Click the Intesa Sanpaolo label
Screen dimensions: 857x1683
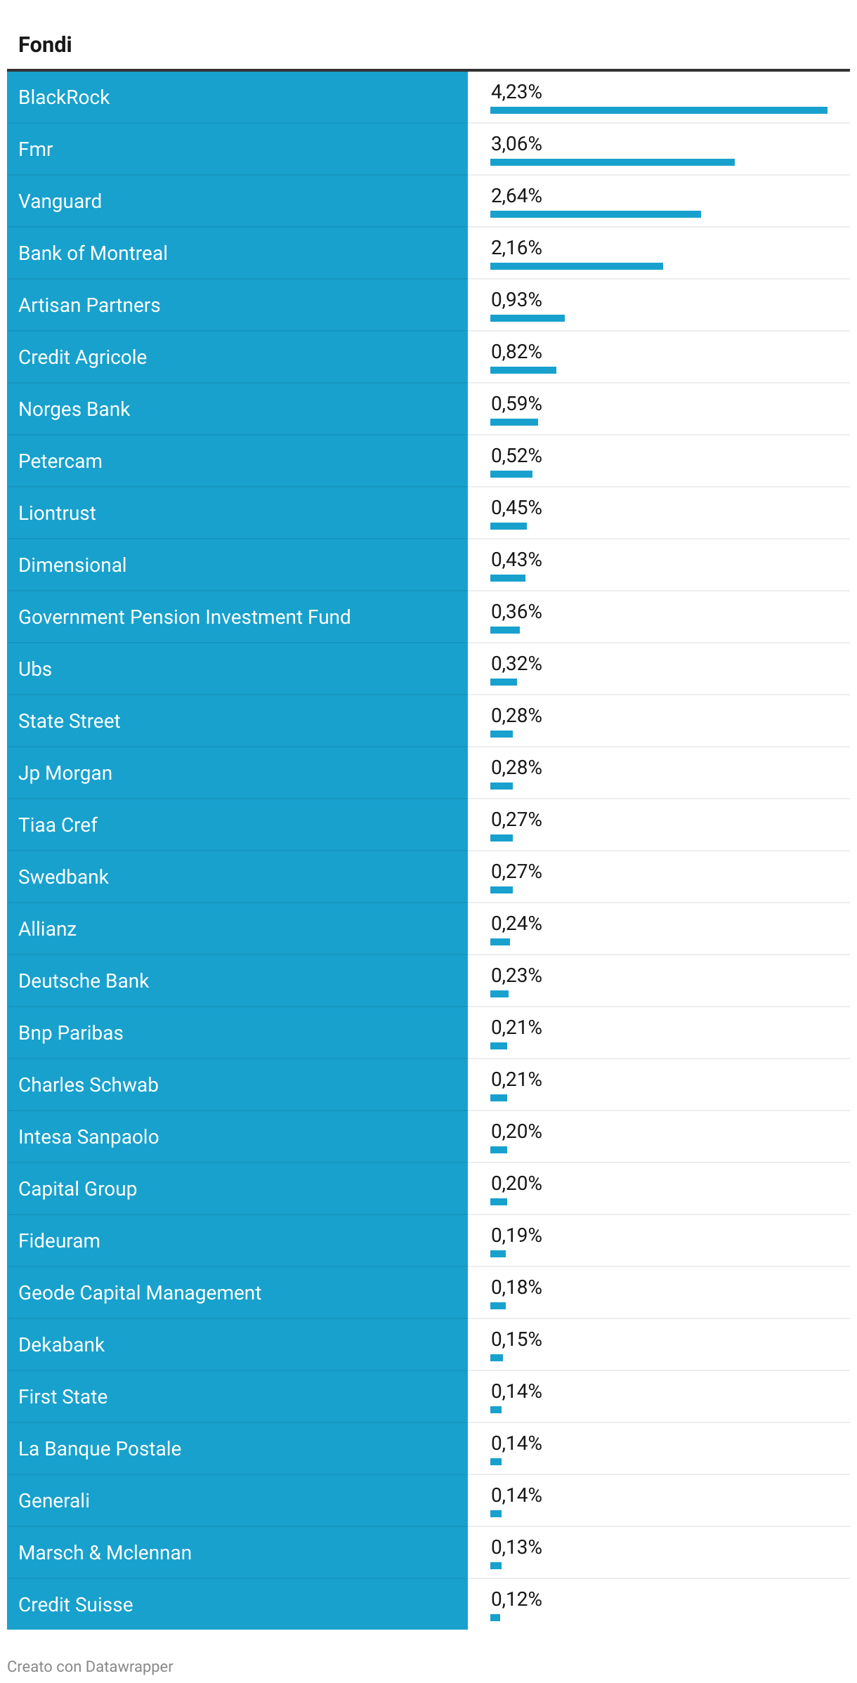point(89,1137)
